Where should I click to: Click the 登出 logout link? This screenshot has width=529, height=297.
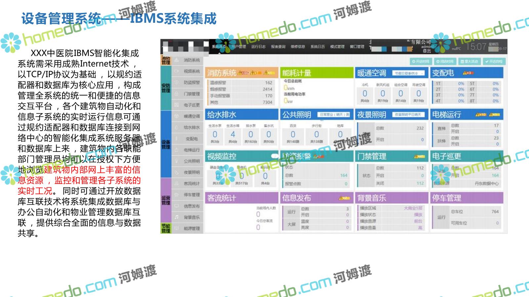[x=427, y=51]
